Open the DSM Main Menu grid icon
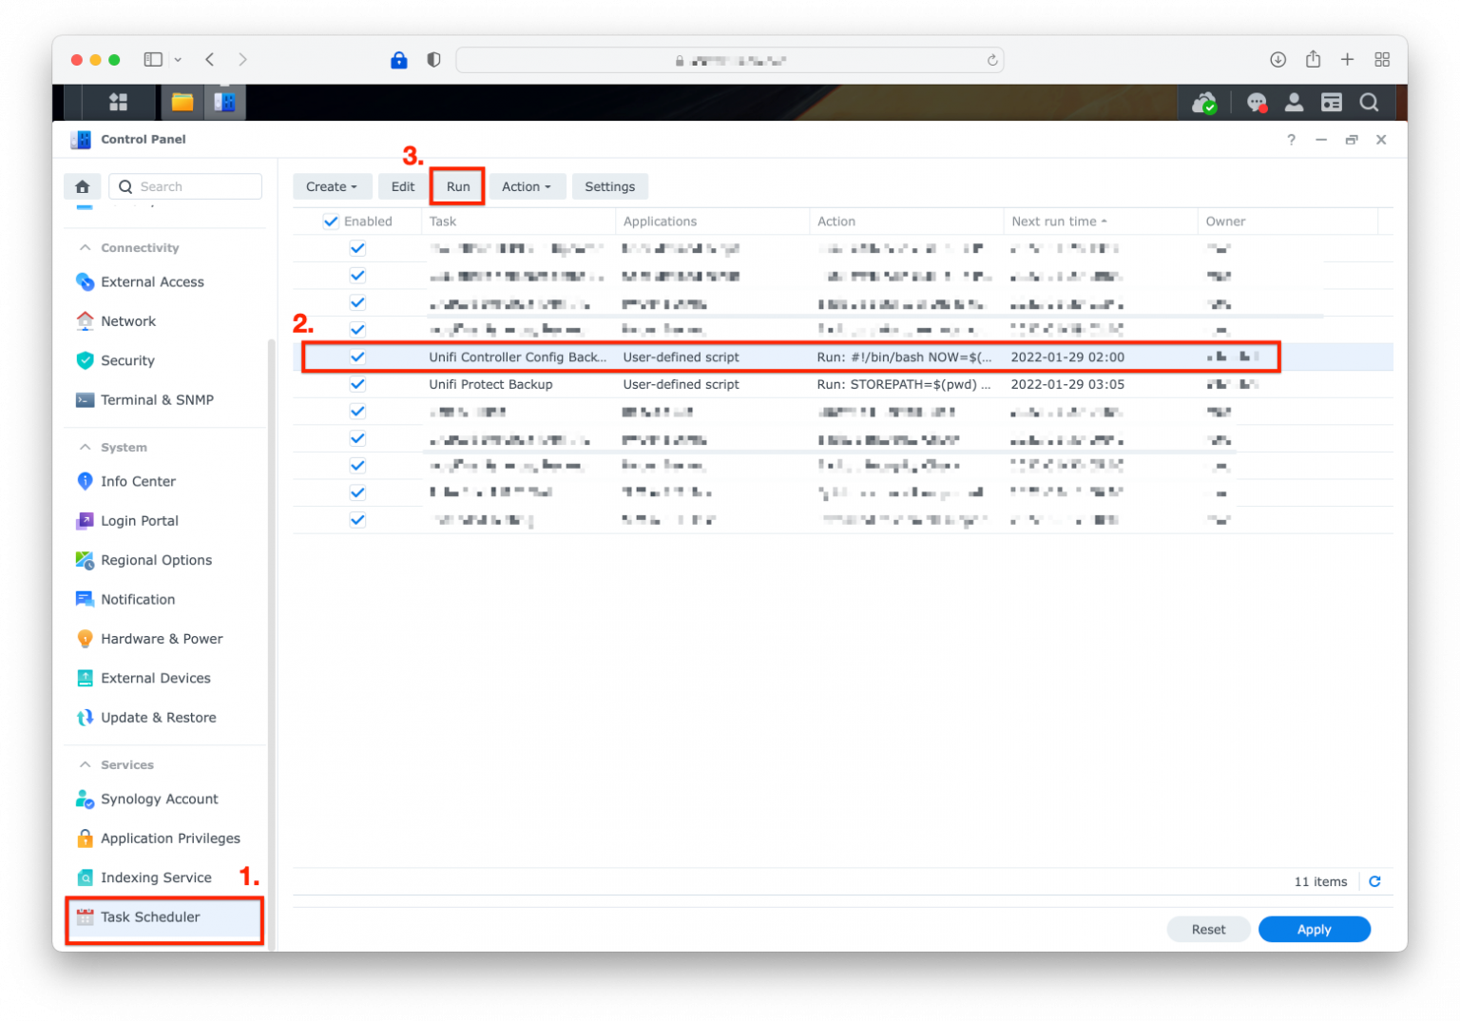The image size is (1460, 1021). [x=118, y=102]
